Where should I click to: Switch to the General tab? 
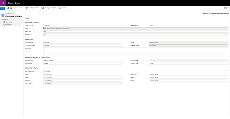pyautogui.click(x=27, y=19)
